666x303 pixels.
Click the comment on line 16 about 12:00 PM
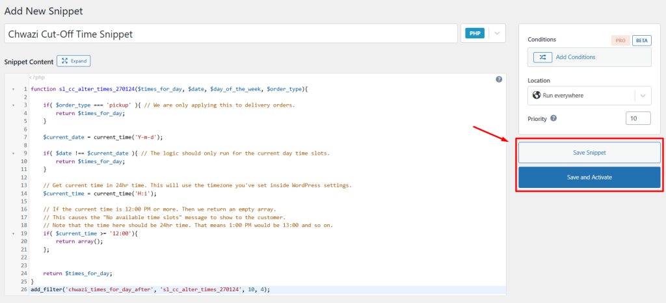coord(159,209)
